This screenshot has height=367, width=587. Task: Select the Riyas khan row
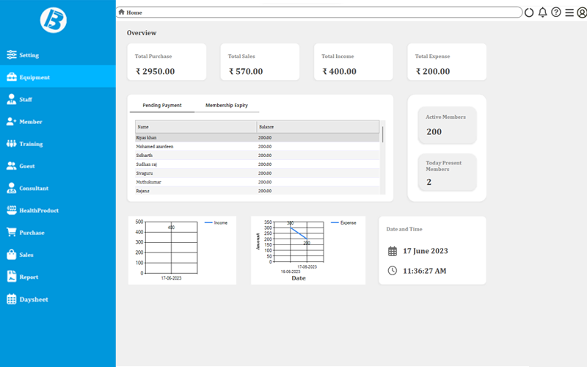click(x=258, y=137)
